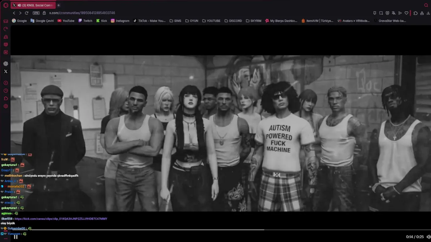The width and height of the screenshot is (431, 242).
Task: Open the Twitch bookmark
Action: [x=85, y=21]
